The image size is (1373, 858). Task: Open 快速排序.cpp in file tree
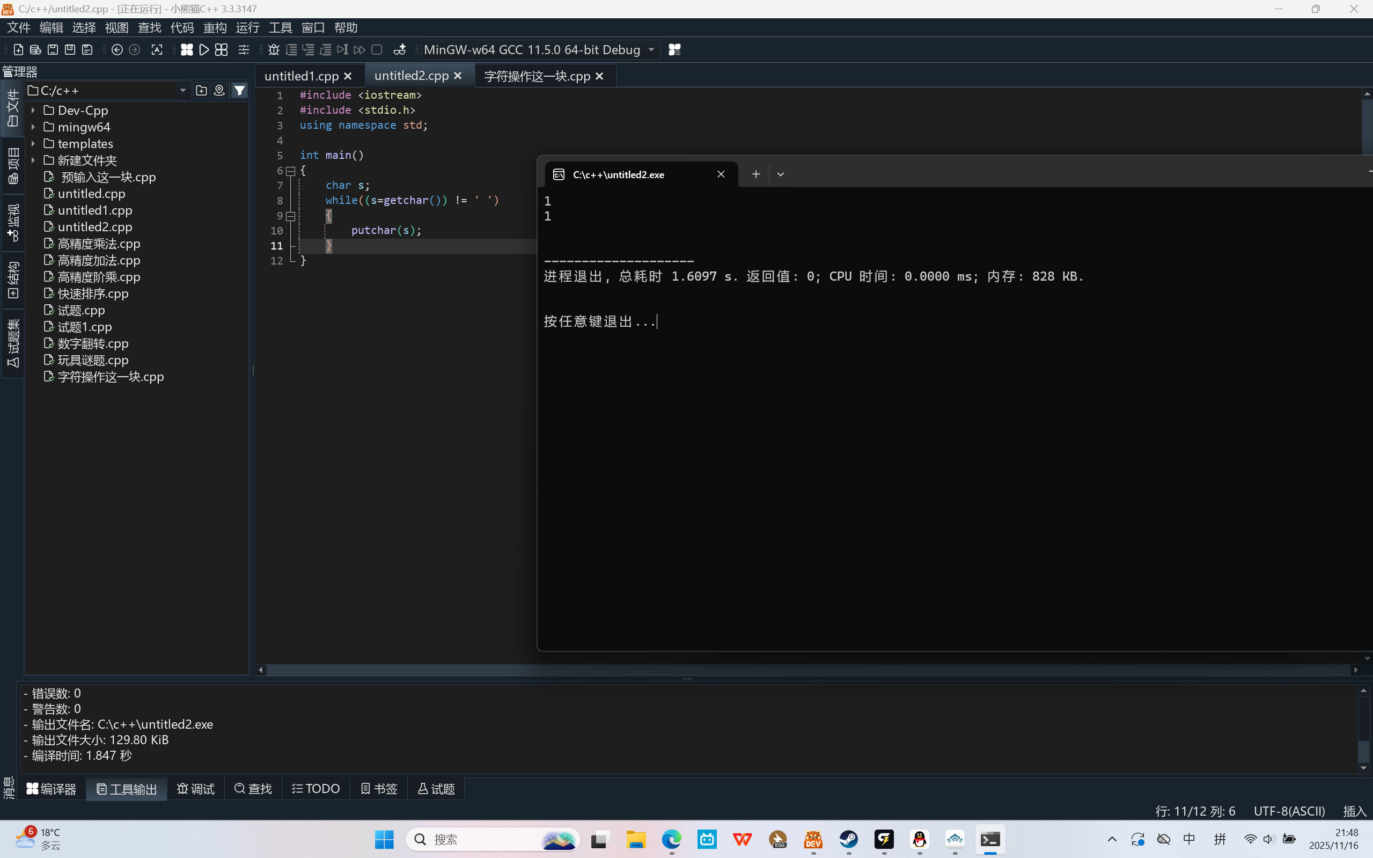pyautogui.click(x=93, y=294)
